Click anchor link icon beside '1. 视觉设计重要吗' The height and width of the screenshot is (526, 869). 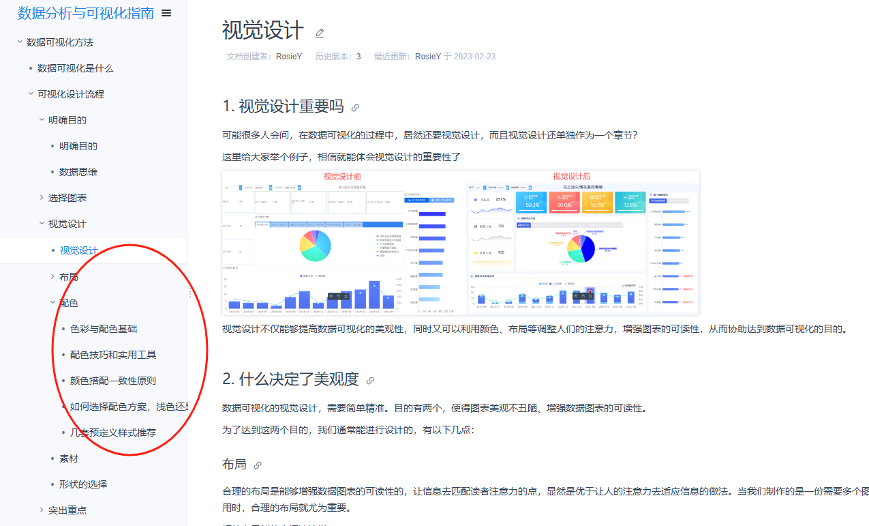click(355, 108)
